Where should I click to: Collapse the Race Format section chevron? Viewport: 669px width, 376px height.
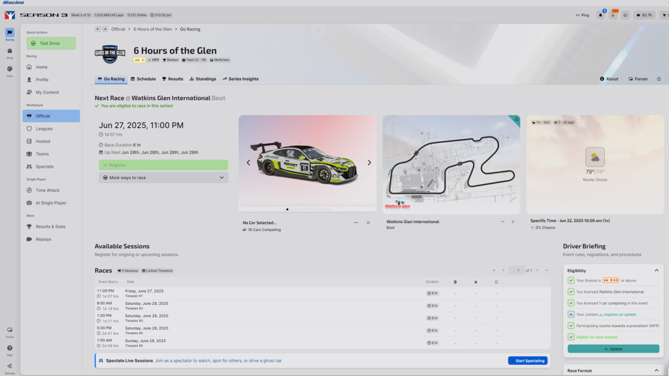(656, 371)
